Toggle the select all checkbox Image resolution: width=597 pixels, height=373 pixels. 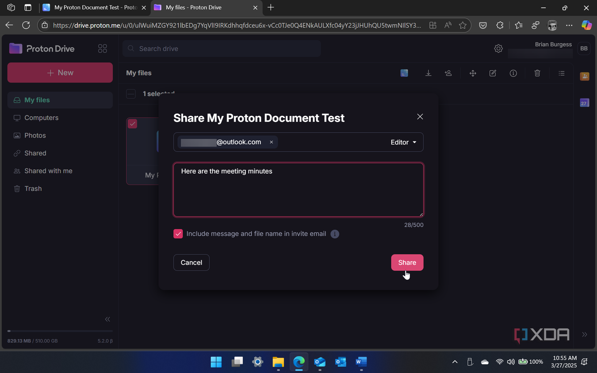pyautogui.click(x=131, y=94)
